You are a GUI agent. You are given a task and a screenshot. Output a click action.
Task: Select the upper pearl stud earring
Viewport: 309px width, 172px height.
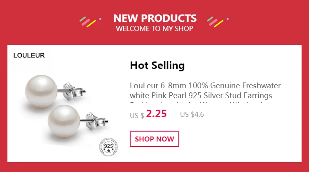55,91
